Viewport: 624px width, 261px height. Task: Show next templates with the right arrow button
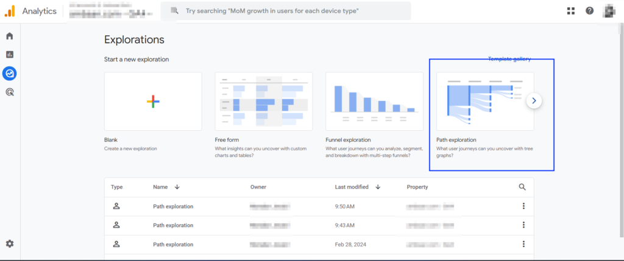pyautogui.click(x=534, y=101)
